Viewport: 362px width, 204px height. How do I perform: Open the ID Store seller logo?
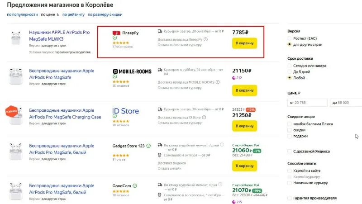coord(125,111)
